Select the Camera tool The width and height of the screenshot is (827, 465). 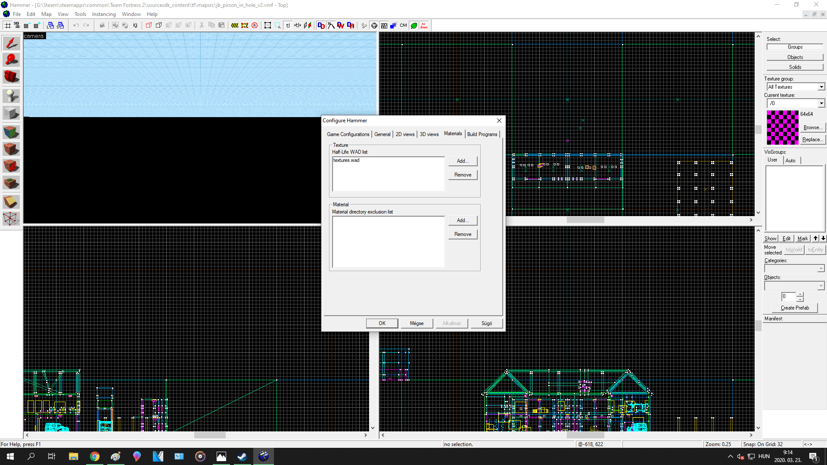[x=11, y=77]
